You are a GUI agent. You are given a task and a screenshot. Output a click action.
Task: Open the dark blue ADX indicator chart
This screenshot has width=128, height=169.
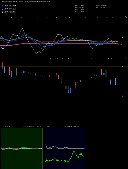tap(66, 149)
